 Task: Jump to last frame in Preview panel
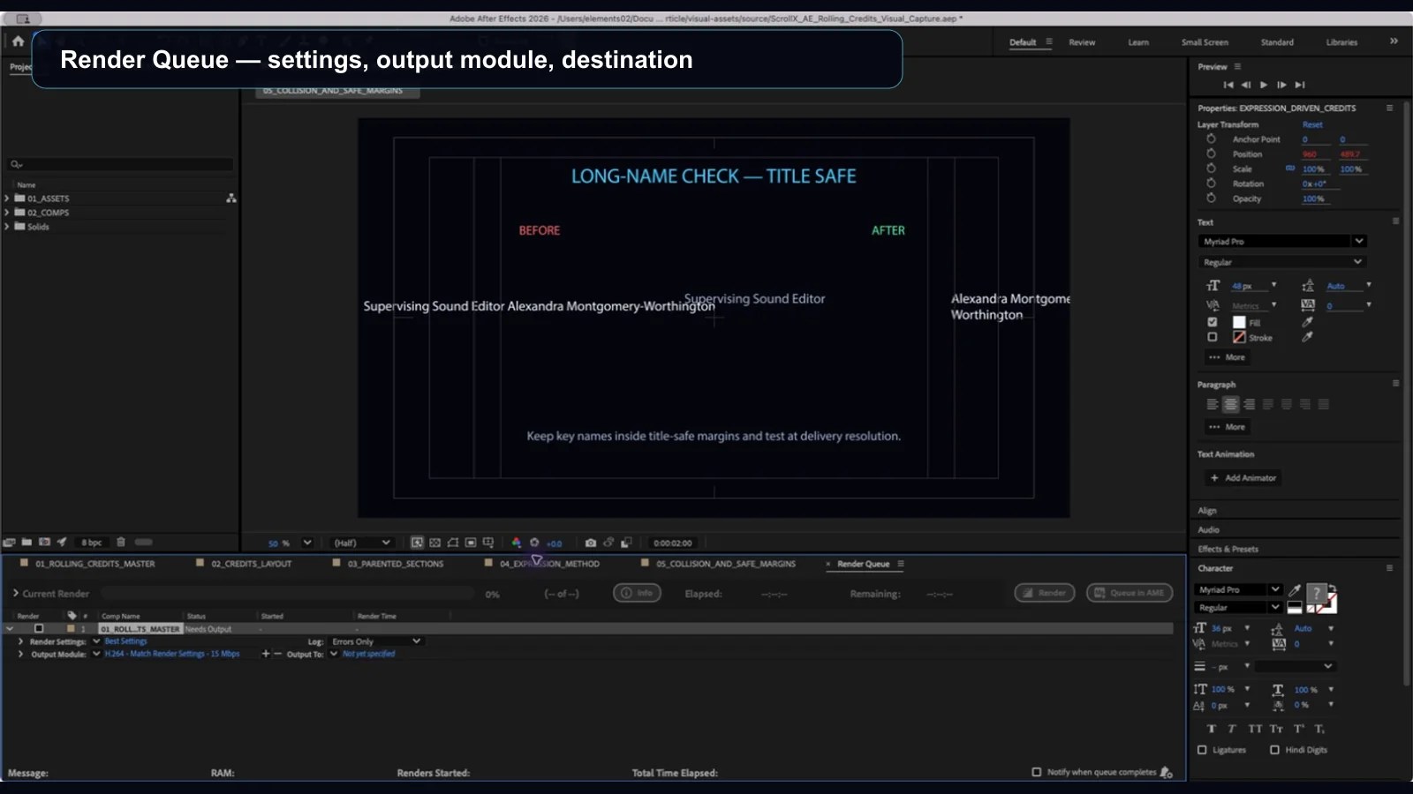[1300, 85]
